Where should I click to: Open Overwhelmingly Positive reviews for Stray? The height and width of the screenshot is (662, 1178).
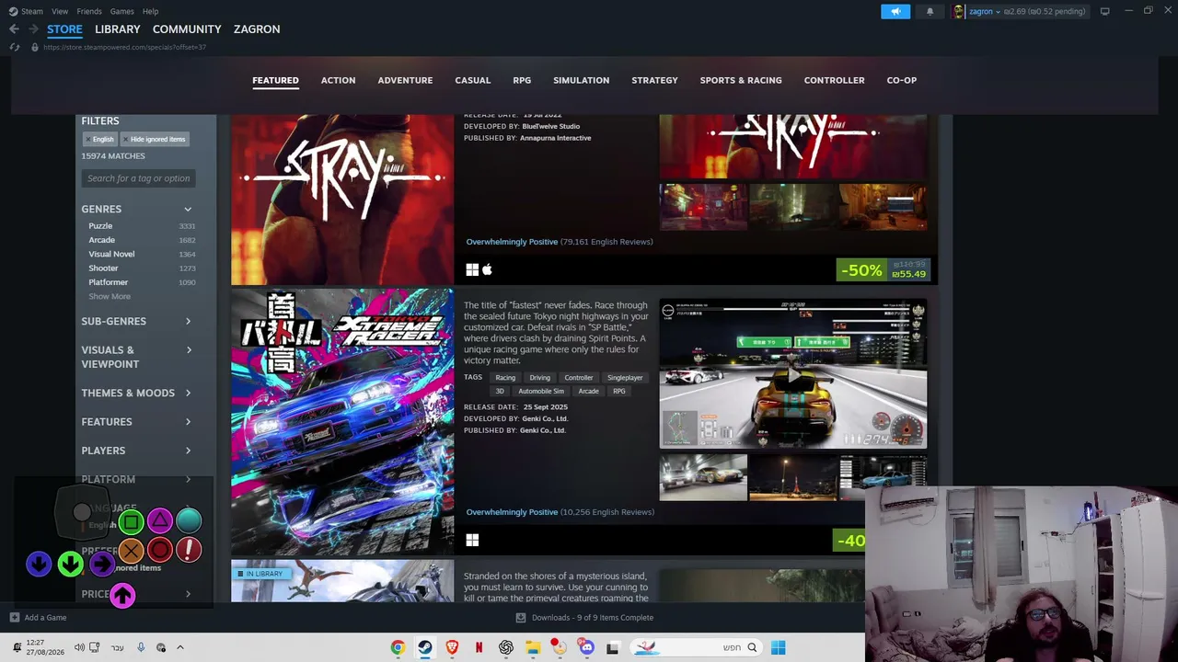pyautogui.click(x=512, y=242)
